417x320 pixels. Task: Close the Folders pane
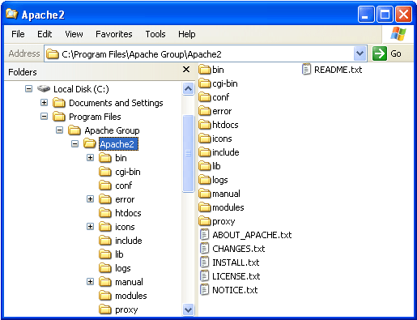coord(186,70)
